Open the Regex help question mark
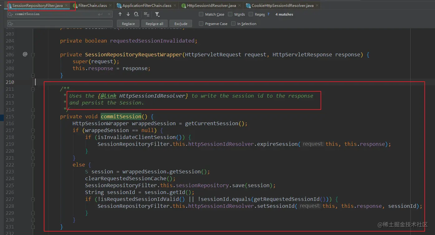 pos(268,14)
